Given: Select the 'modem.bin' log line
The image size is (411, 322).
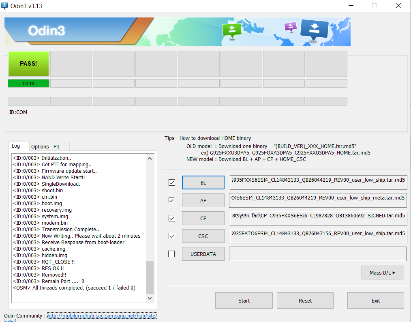Looking at the screenshot, I should click(x=40, y=223).
